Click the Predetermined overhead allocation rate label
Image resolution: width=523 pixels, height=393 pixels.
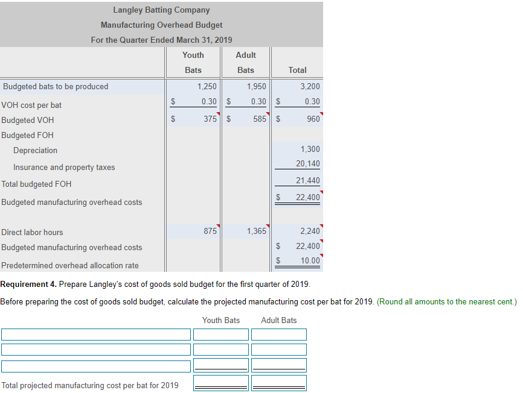click(69, 266)
